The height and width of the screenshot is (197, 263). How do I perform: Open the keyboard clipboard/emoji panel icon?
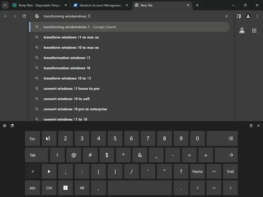pos(12,126)
